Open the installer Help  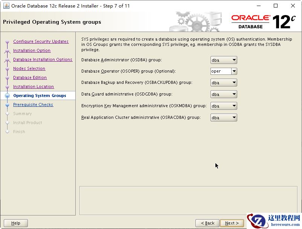click(16, 223)
